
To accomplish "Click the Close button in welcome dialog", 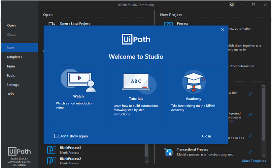I will (206, 136).
